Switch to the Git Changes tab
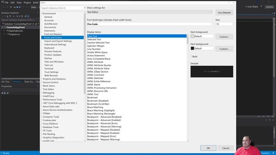 (6, 82)
